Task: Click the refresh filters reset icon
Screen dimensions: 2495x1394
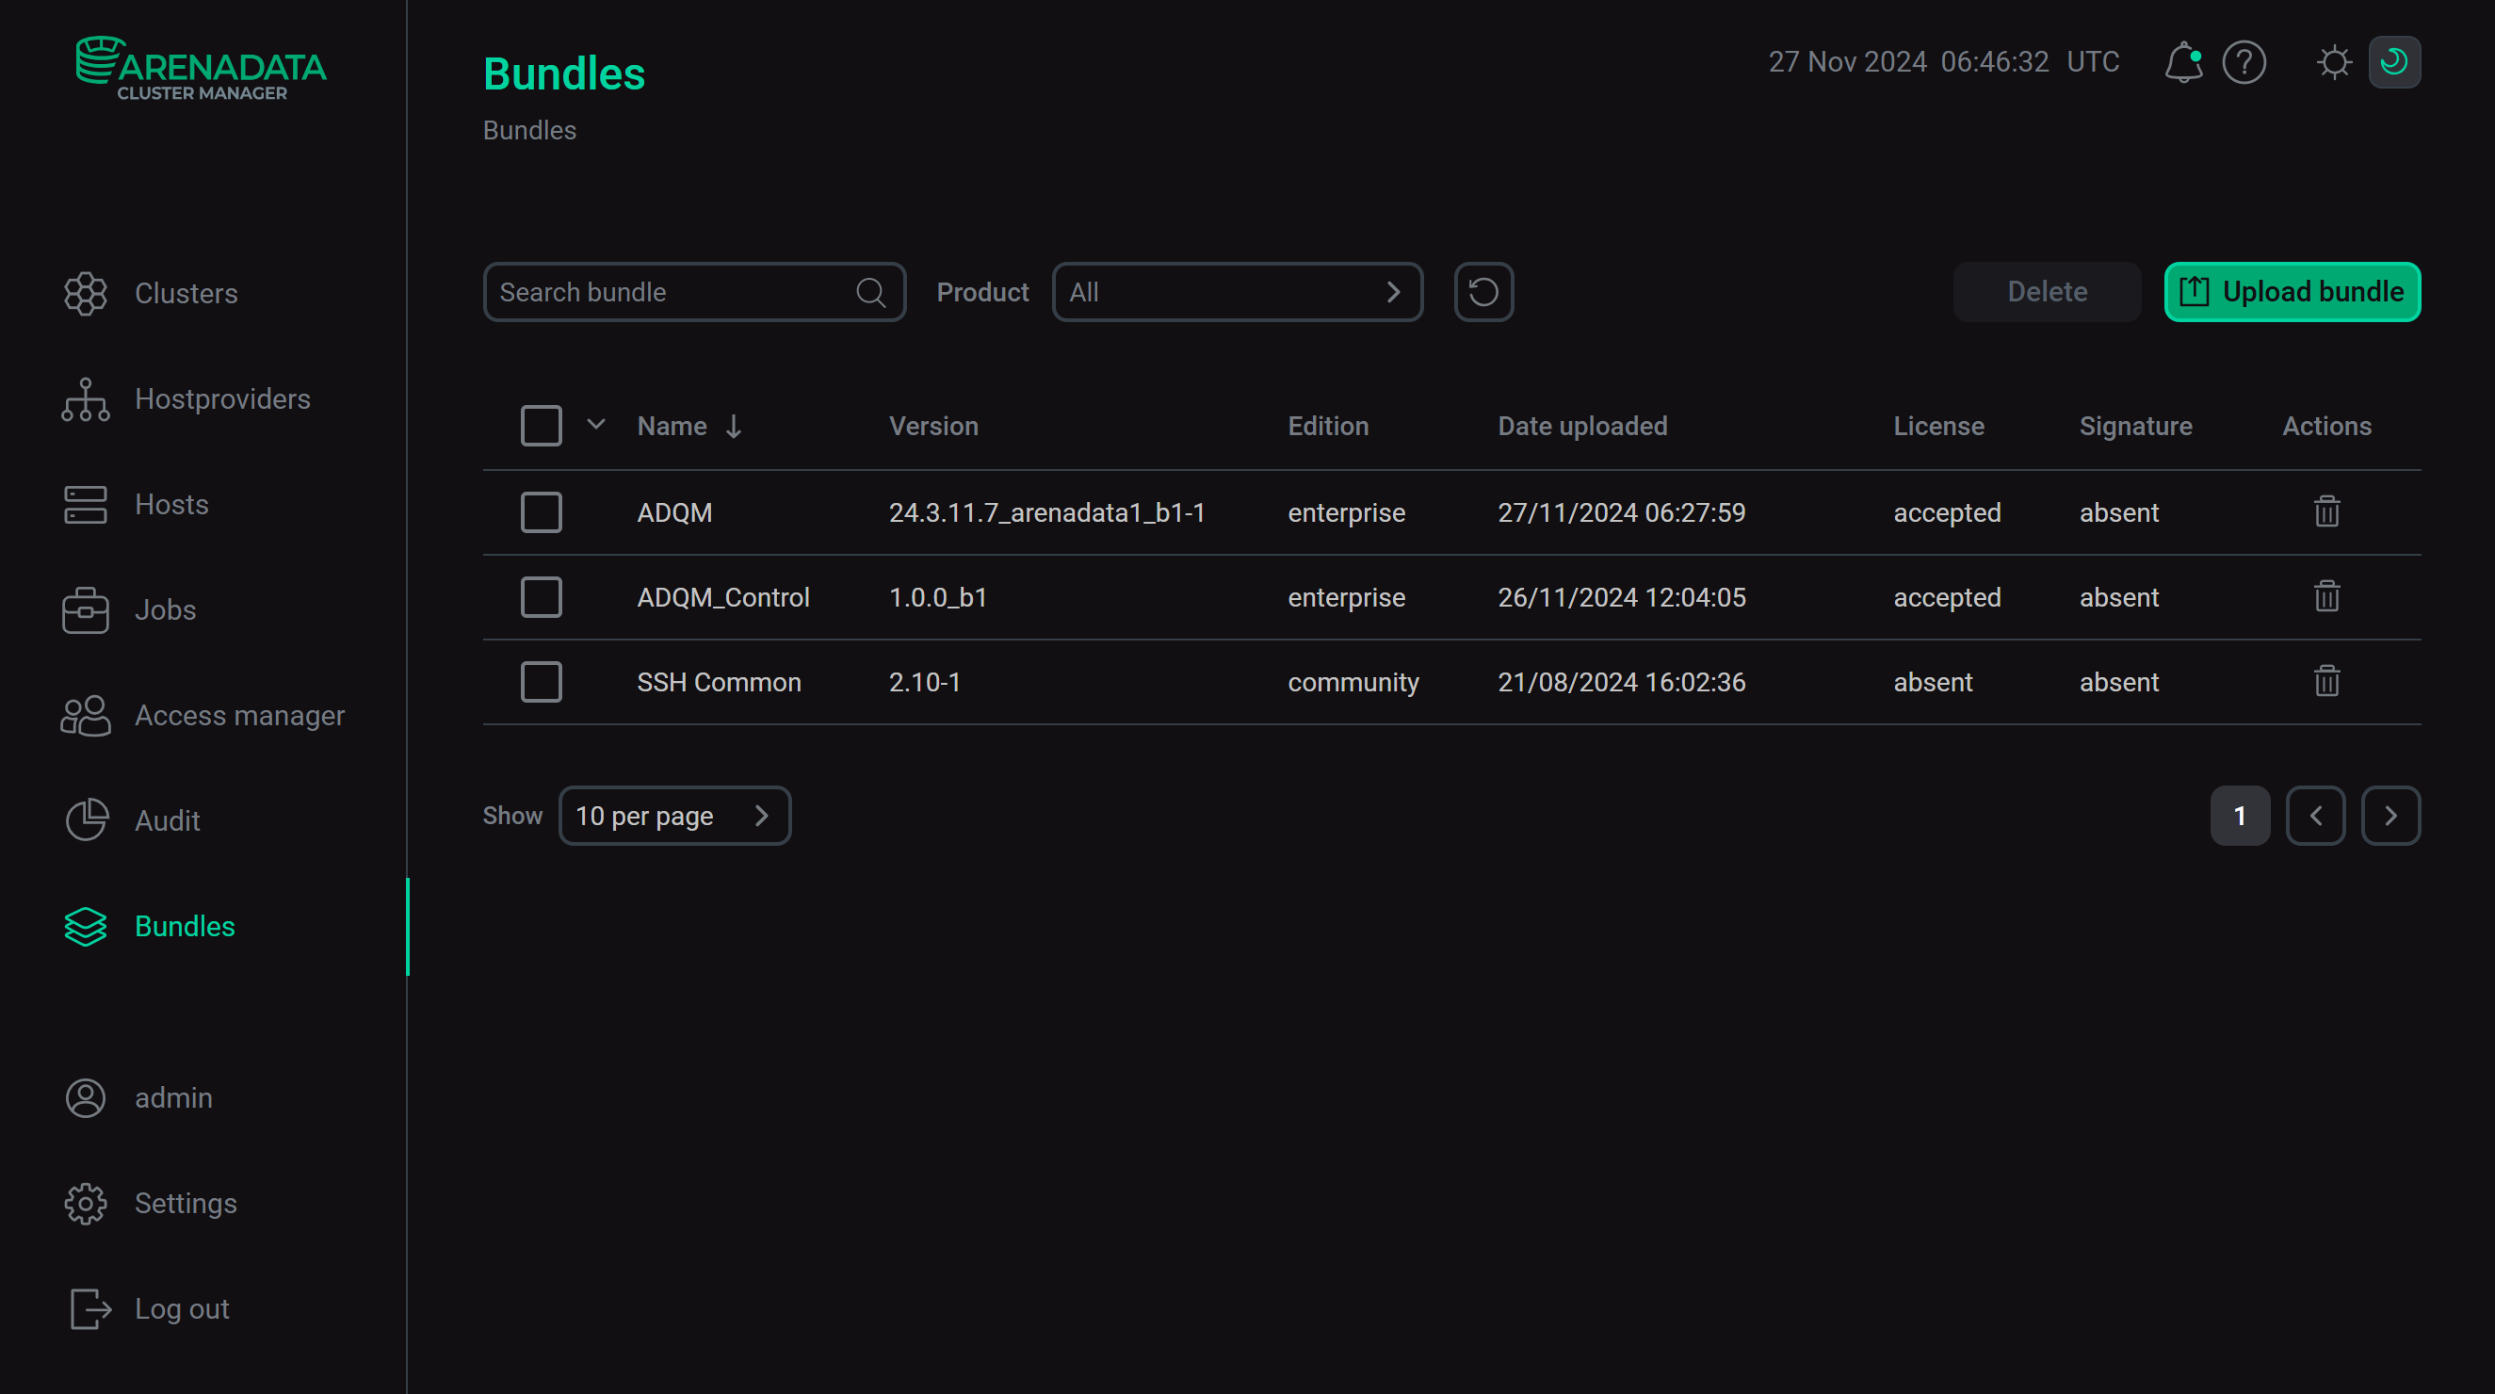Action: click(x=1482, y=292)
